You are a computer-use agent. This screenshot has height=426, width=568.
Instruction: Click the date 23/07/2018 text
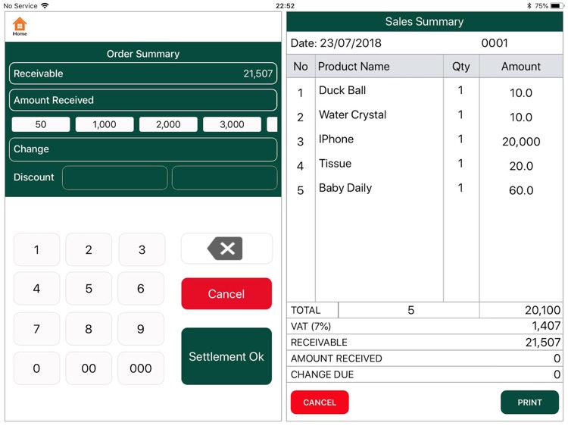351,43
